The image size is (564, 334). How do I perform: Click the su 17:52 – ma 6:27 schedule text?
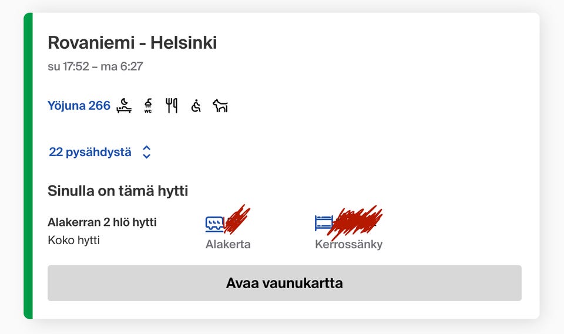(95, 66)
